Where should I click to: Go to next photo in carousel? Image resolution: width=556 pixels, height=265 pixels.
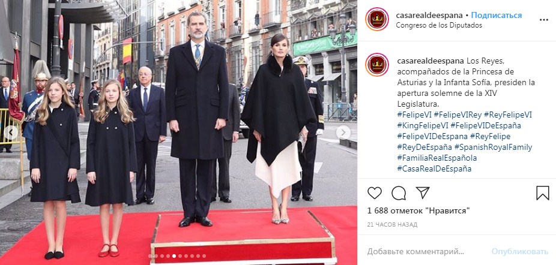(343, 133)
